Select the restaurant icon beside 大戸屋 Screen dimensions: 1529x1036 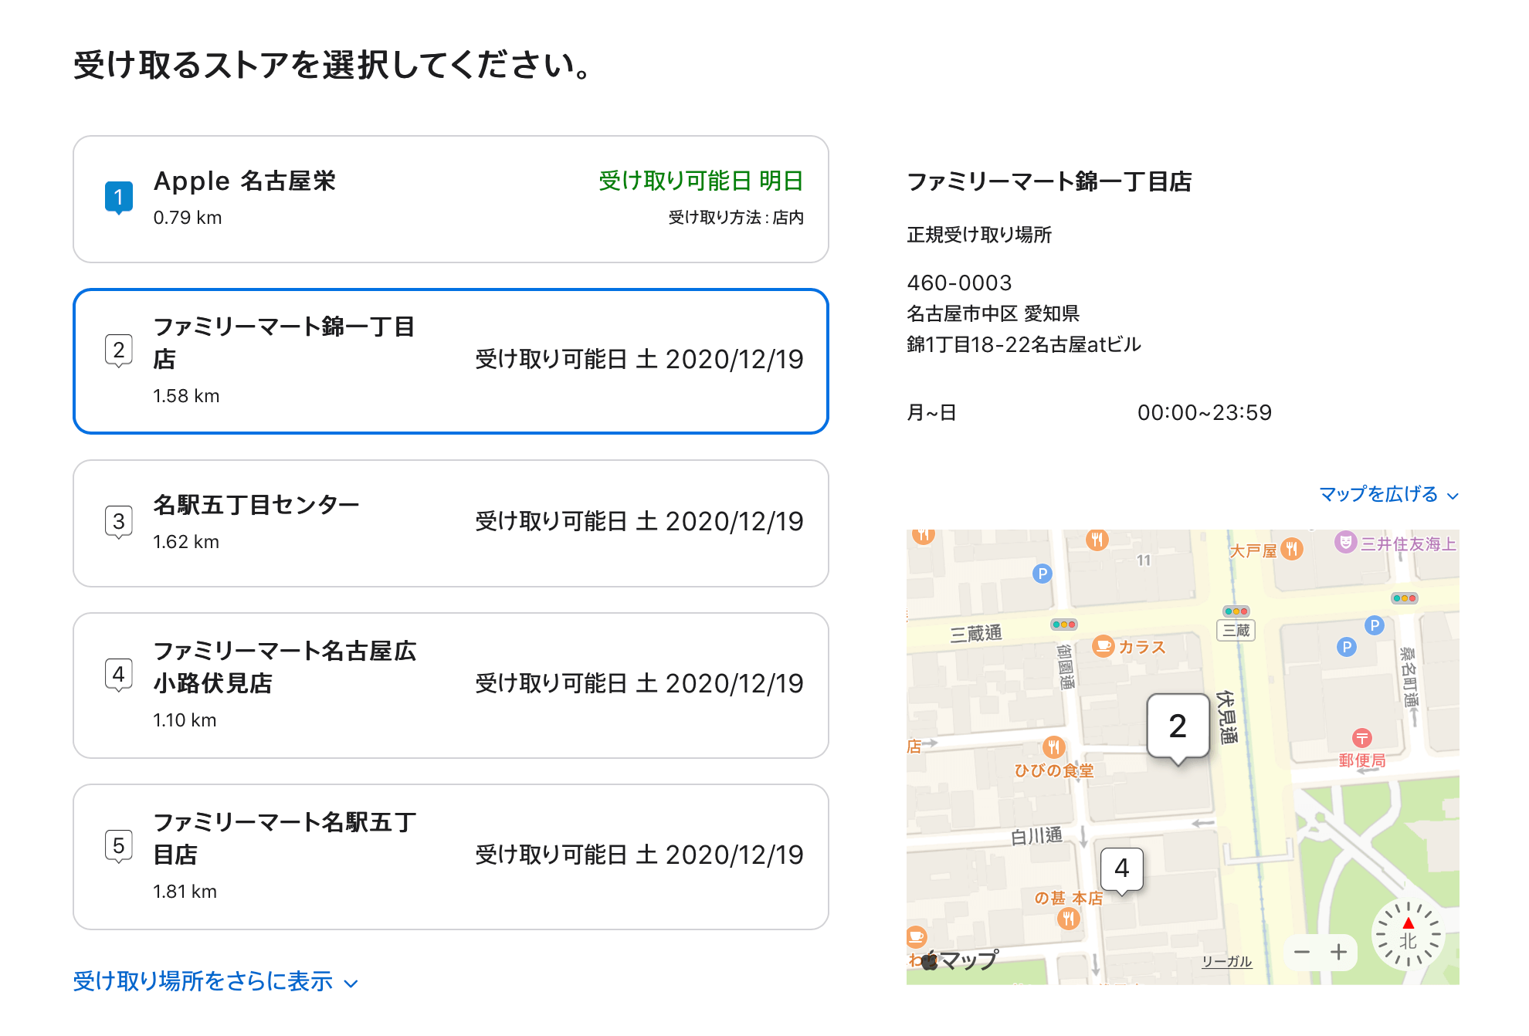coord(1292,547)
